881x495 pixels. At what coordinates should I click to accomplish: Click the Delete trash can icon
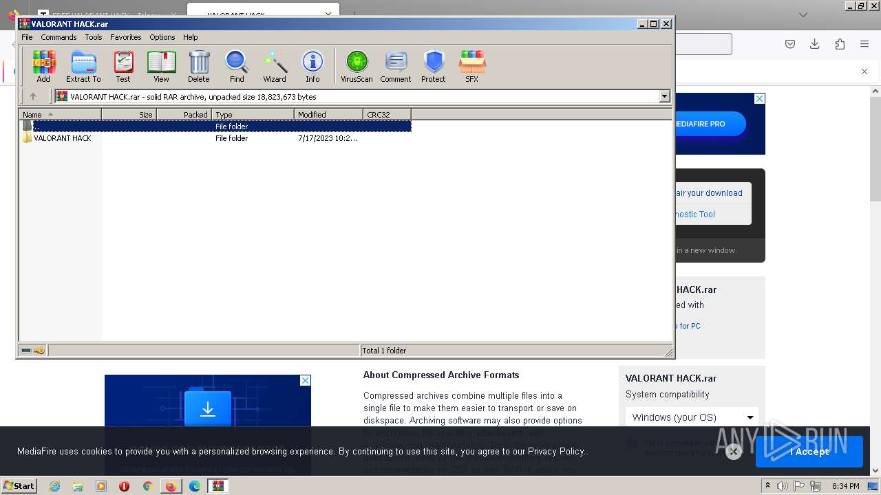[x=199, y=67]
